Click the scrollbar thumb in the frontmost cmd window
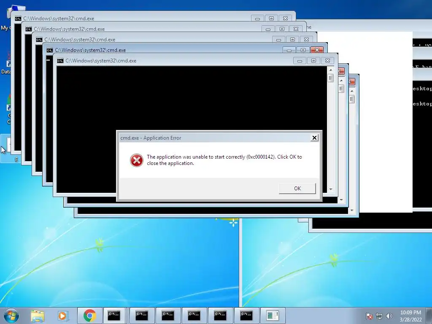 331,78
